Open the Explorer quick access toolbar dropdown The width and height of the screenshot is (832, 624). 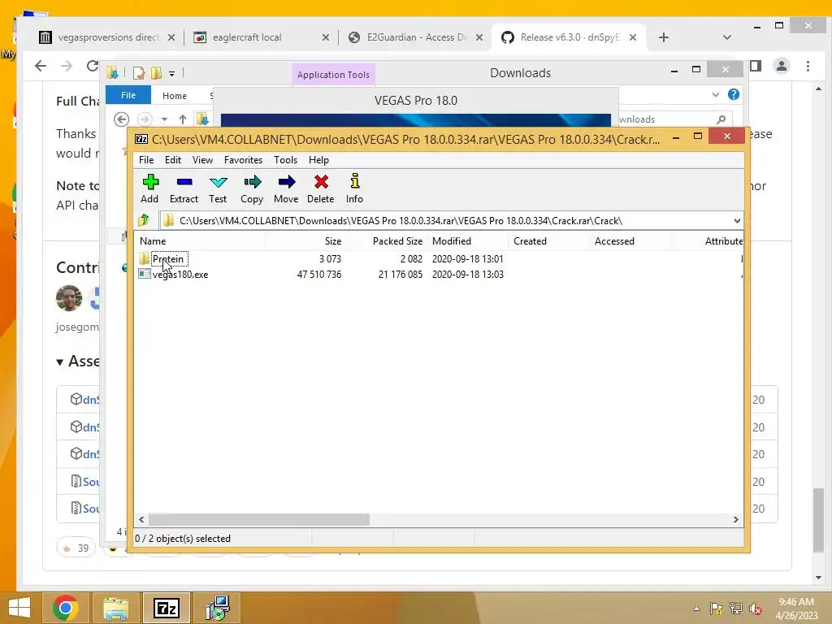[x=172, y=73]
